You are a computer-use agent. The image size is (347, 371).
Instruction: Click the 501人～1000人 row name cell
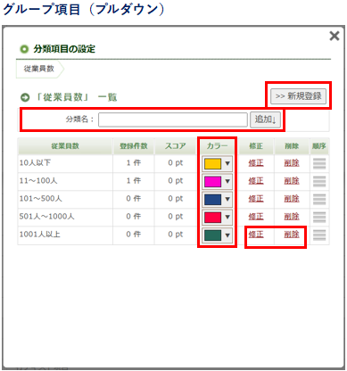(x=65, y=217)
